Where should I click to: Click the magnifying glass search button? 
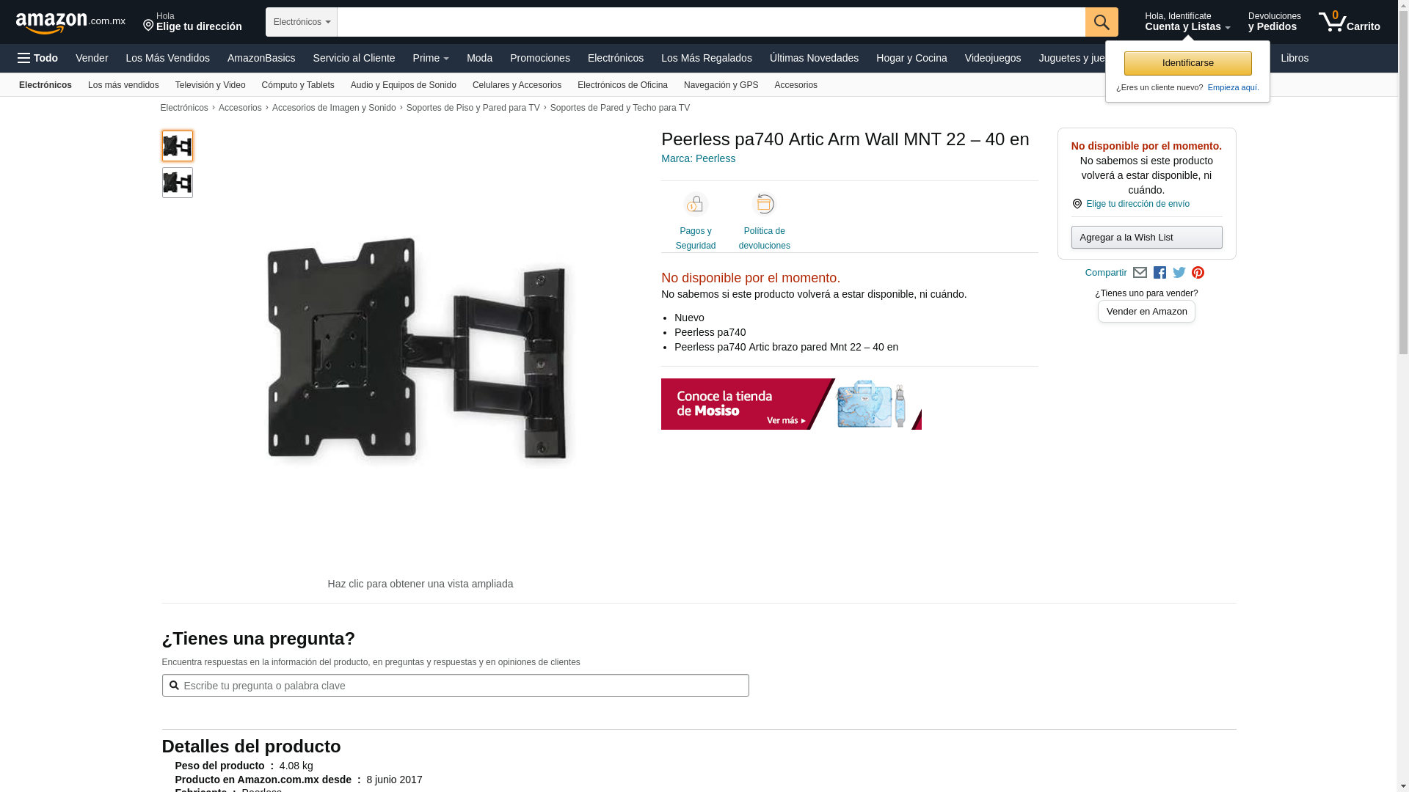coord(1102,22)
